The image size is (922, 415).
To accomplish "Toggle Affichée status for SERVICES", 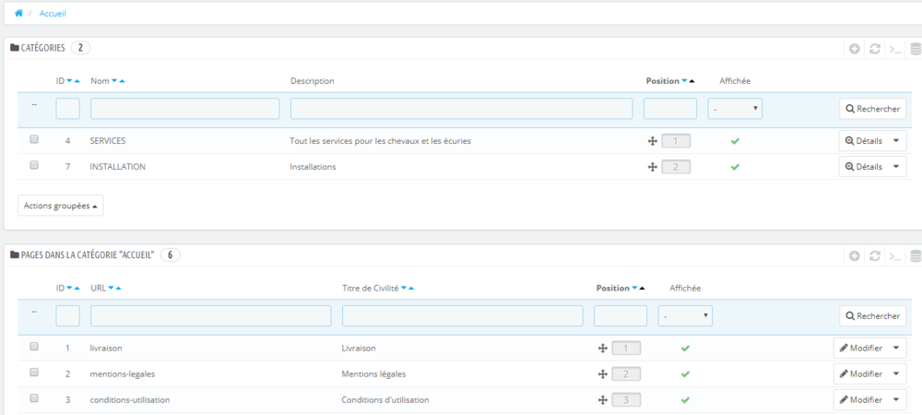I will (735, 141).
